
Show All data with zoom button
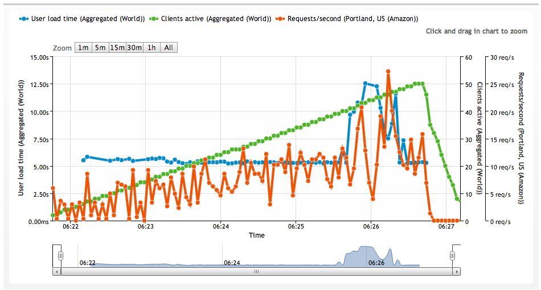(169, 48)
